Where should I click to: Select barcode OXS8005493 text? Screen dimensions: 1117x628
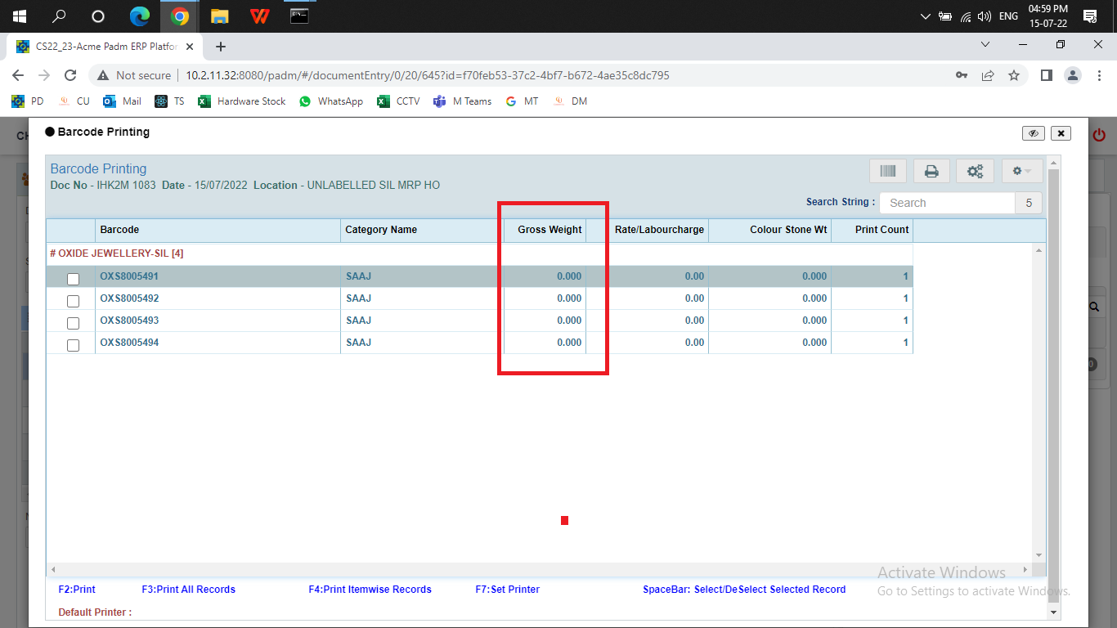tap(129, 321)
